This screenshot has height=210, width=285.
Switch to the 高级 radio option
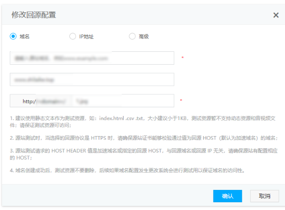pos(132,36)
